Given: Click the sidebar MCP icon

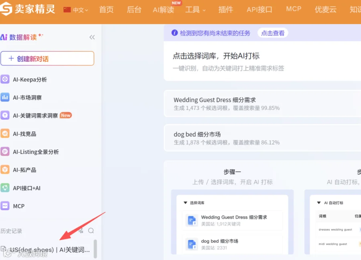Looking at the screenshot, I should 5,206.
